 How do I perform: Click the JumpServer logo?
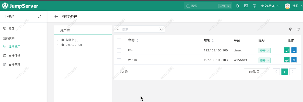(x=20, y=6)
